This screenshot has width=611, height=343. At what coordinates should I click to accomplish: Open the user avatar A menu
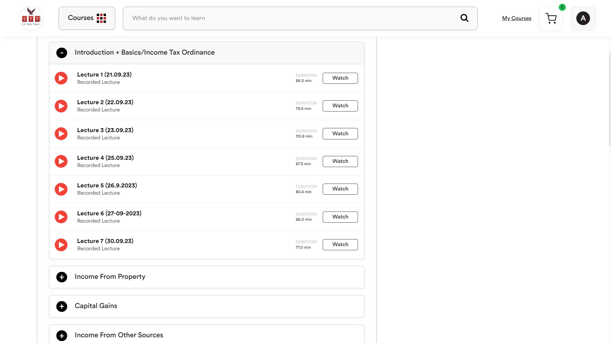(583, 18)
